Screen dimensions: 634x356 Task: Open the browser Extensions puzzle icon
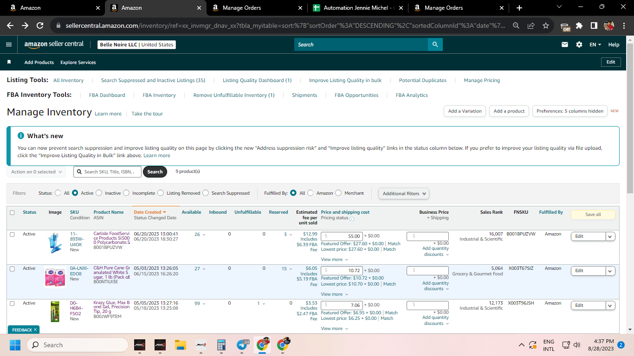(579, 25)
